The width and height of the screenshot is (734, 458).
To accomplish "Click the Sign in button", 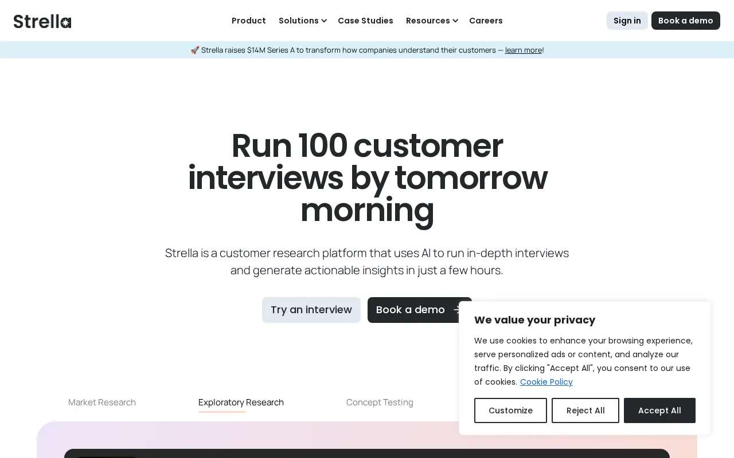I will (x=627, y=21).
